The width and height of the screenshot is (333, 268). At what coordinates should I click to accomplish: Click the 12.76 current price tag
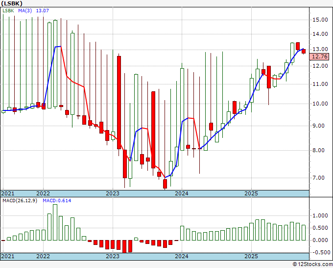click(x=320, y=56)
